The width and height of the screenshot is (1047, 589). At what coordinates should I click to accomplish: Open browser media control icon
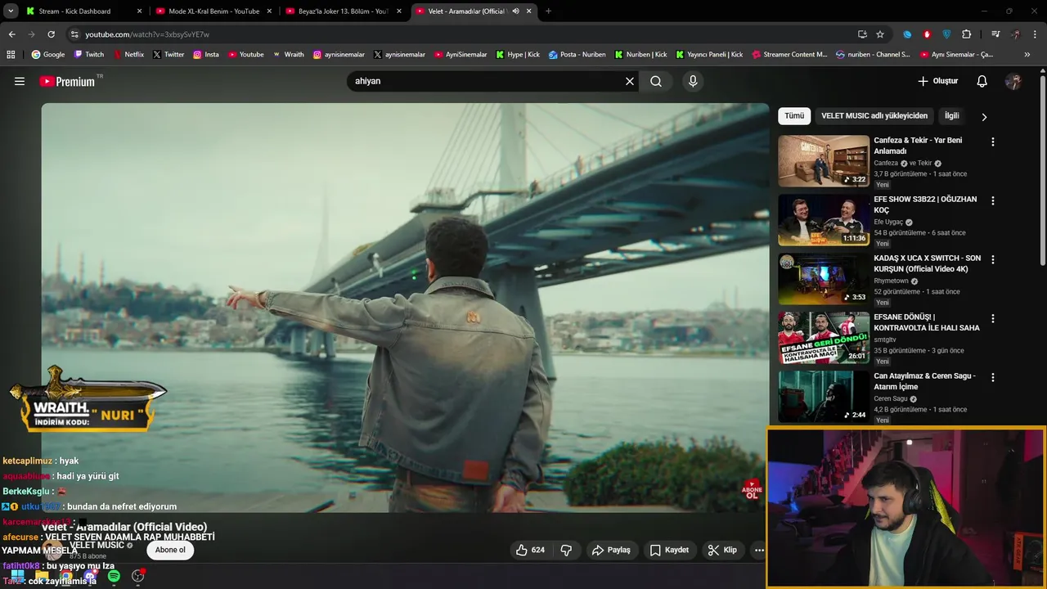[x=995, y=34]
